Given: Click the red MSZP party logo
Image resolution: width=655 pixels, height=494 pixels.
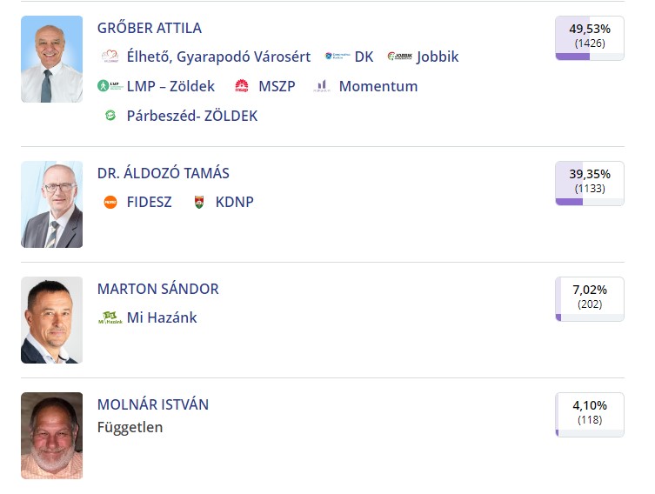Looking at the screenshot, I should [242, 86].
